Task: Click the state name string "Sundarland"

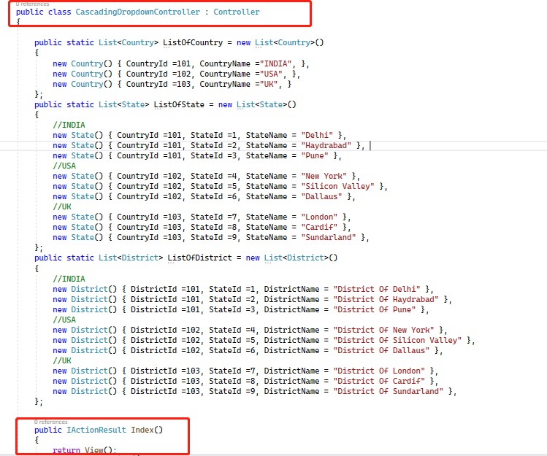Action: point(329,237)
